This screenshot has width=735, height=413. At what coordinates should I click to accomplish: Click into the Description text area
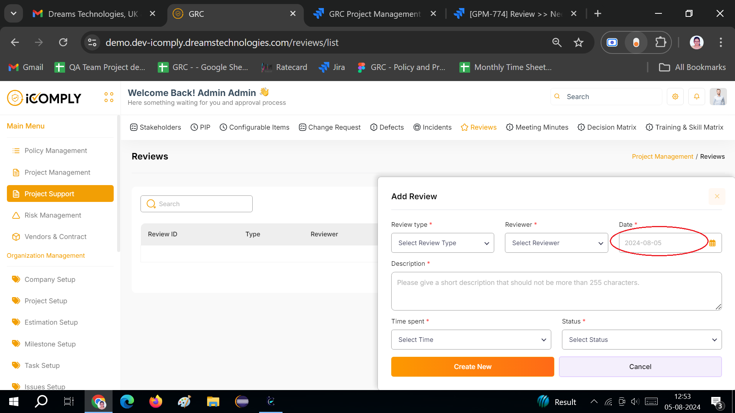[556, 291]
